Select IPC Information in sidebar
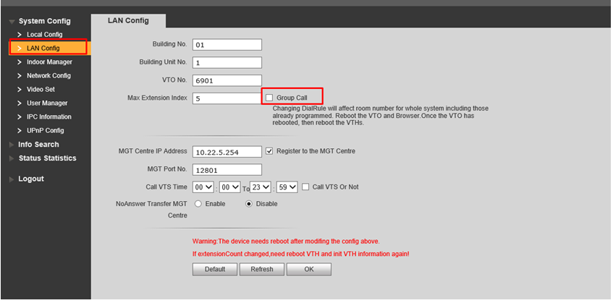The image size is (613, 303). (x=48, y=117)
